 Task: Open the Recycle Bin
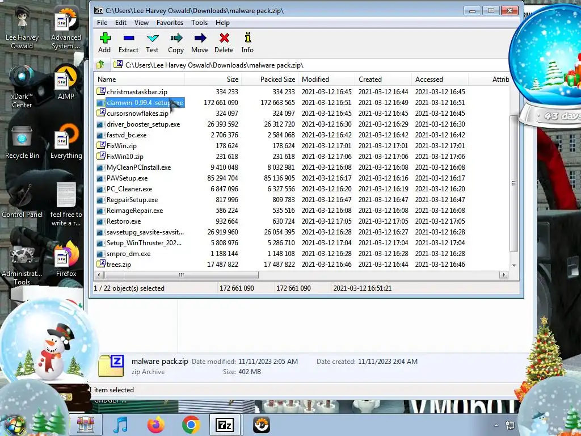[x=22, y=142]
